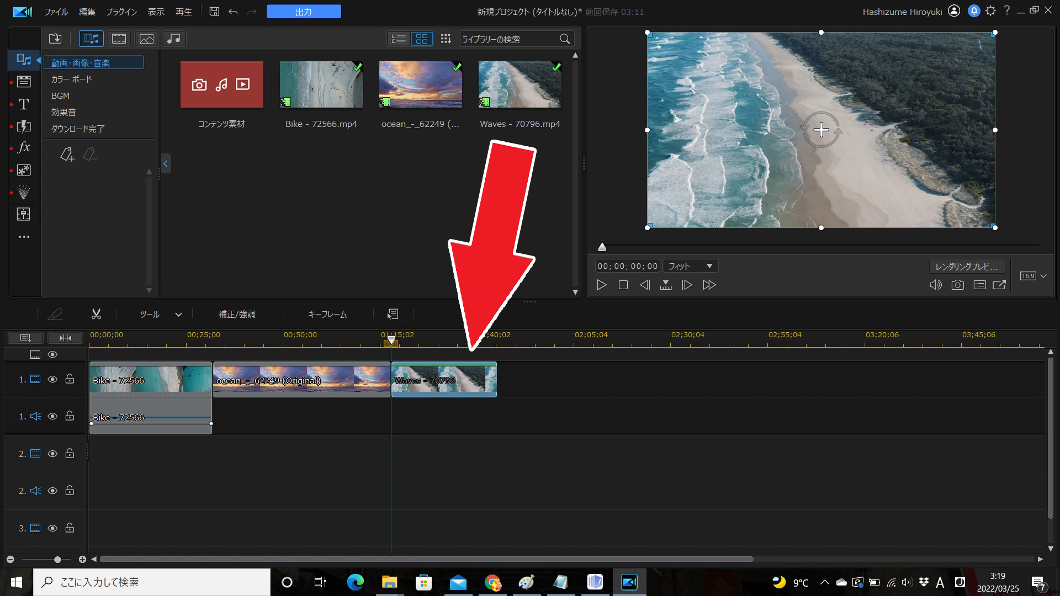
Task: Click the 出力 button
Action: [x=304, y=12]
